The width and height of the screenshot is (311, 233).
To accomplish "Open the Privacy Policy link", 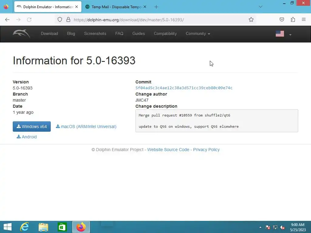I will click(x=206, y=150).
